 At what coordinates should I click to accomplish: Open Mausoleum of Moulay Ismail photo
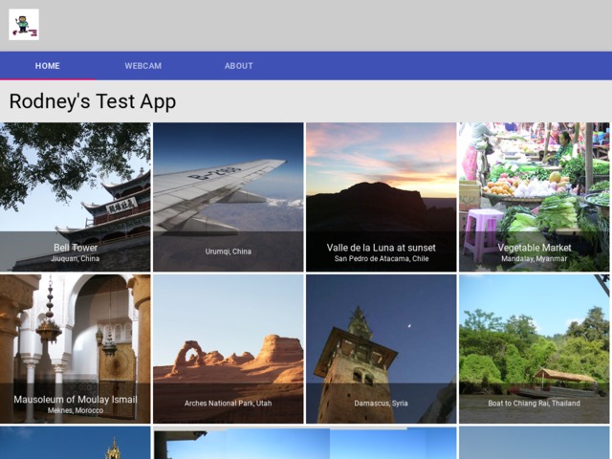point(75,349)
